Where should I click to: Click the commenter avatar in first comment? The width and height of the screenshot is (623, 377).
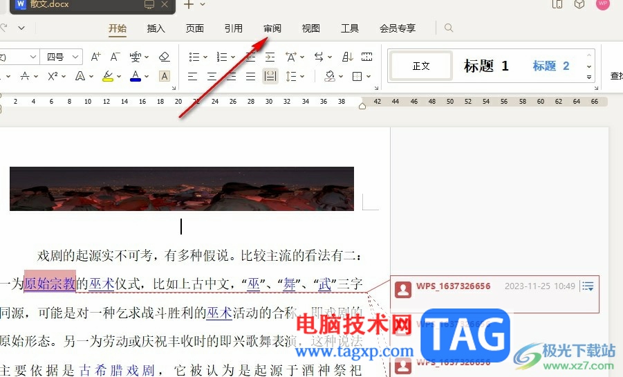[403, 290]
